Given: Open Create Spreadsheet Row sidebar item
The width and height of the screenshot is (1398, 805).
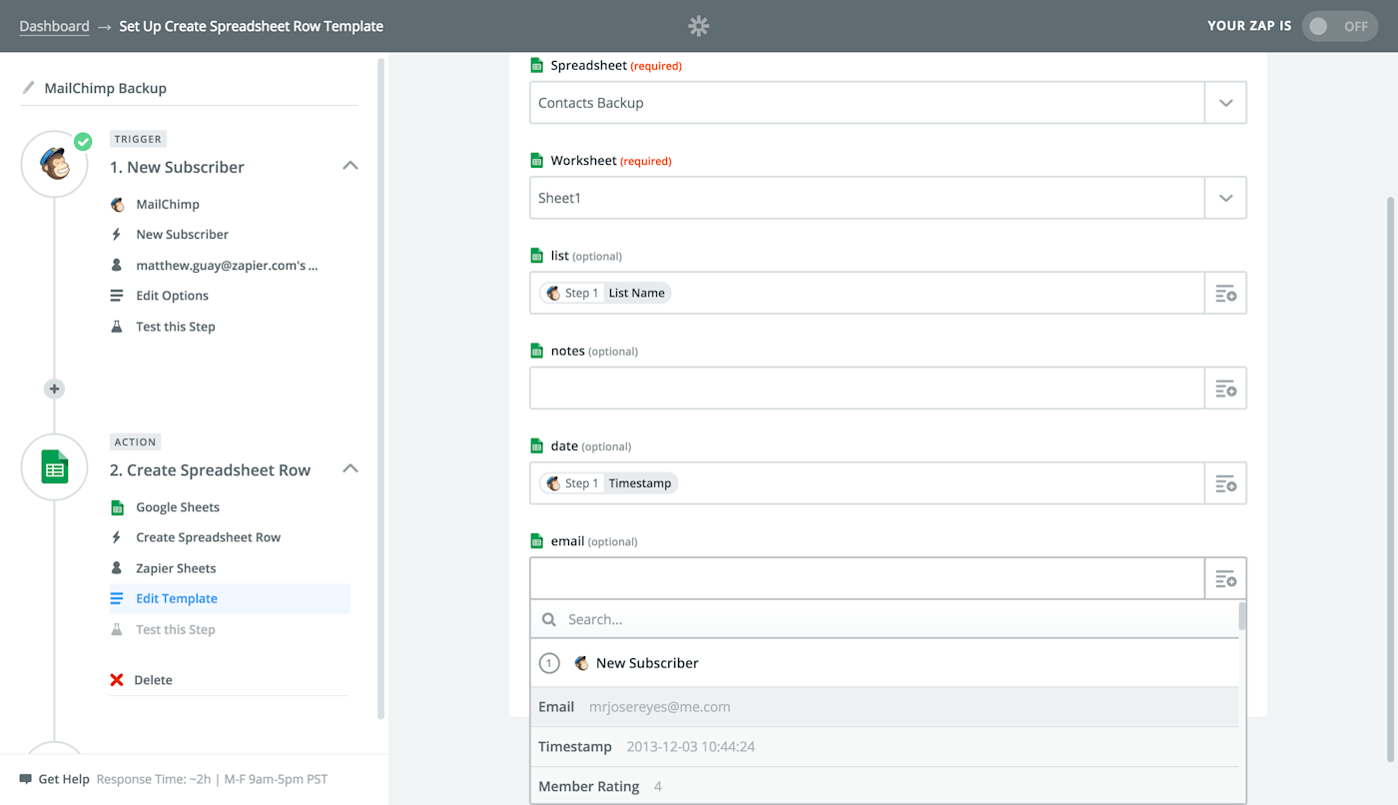Looking at the screenshot, I should (209, 537).
